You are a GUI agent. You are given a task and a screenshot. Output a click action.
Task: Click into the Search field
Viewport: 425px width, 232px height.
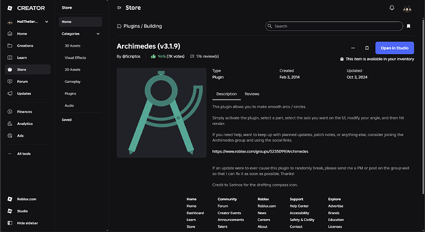334,26
